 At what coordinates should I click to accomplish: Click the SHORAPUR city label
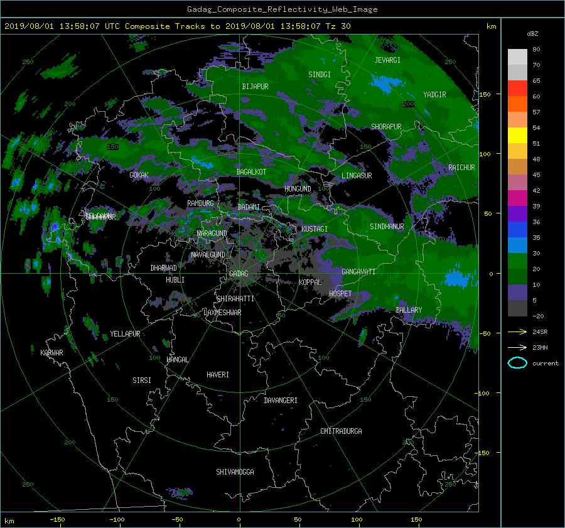[x=386, y=127]
